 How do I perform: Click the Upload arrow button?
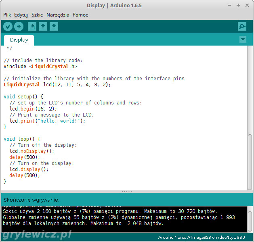(x=19, y=26)
